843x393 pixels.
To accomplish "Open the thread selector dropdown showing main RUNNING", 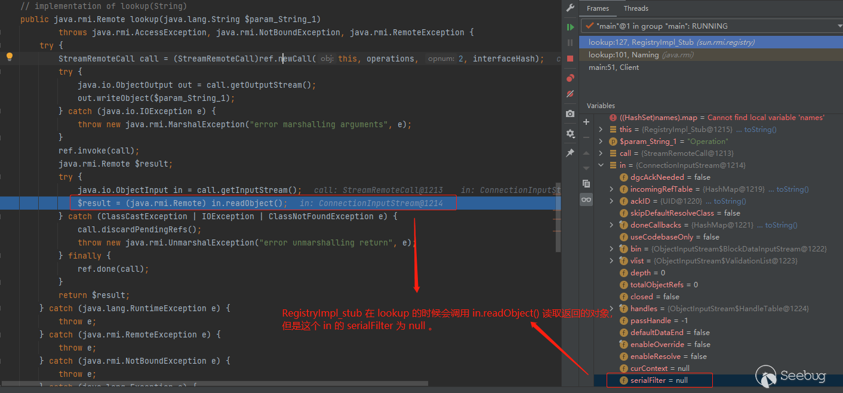I will tap(710, 26).
